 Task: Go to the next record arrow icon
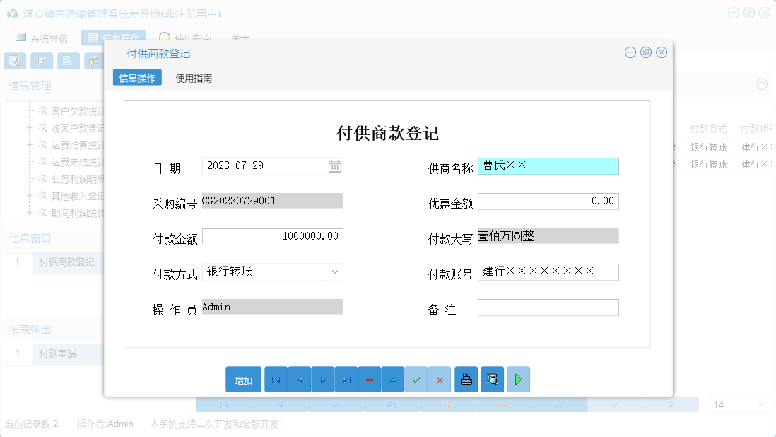(x=322, y=380)
